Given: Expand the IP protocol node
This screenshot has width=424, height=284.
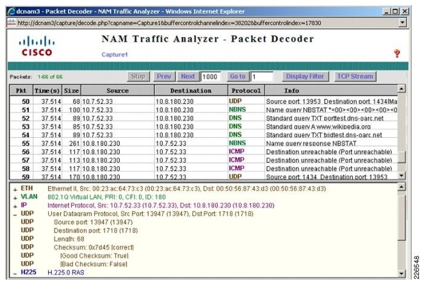Looking at the screenshot, I should (x=15, y=206).
